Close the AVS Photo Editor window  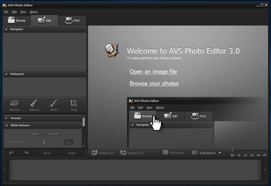pos(266,5)
